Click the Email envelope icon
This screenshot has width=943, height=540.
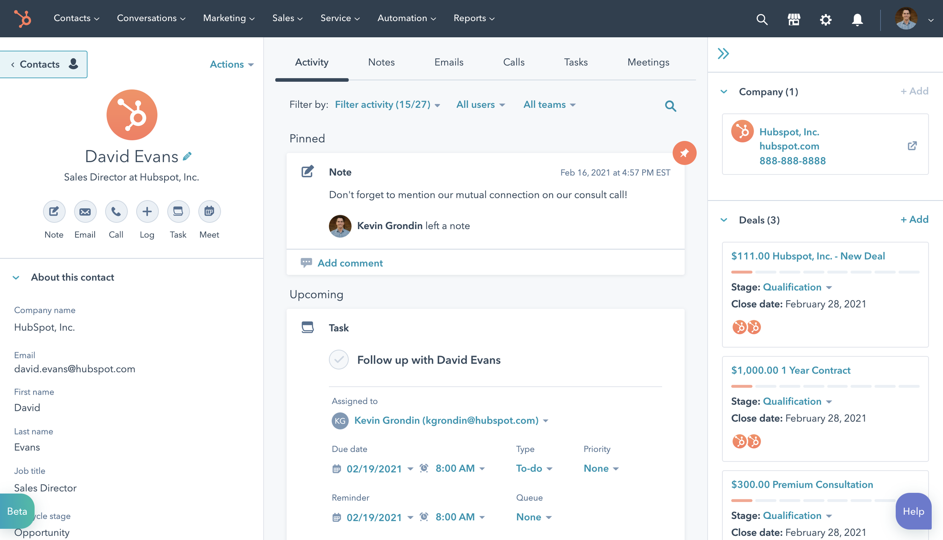point(85,211)
